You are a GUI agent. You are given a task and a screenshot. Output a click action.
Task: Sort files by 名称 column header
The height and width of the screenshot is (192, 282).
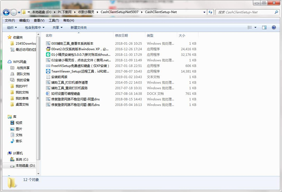49,35
